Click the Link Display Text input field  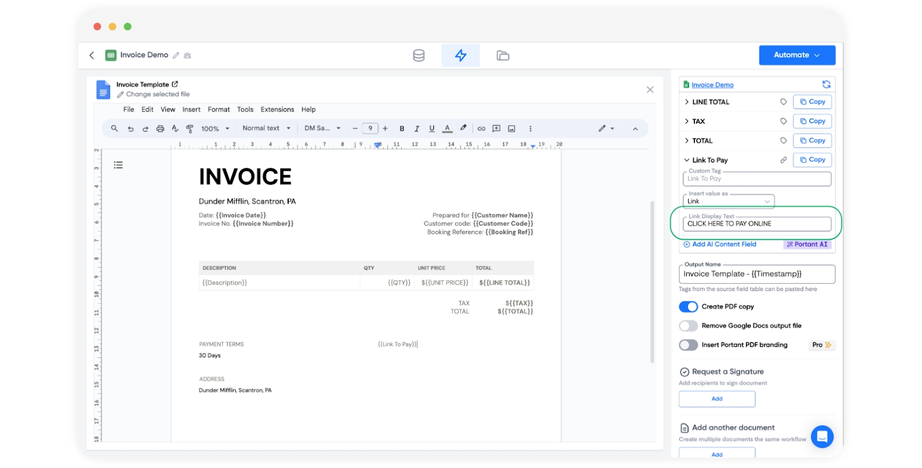[756, 224]
